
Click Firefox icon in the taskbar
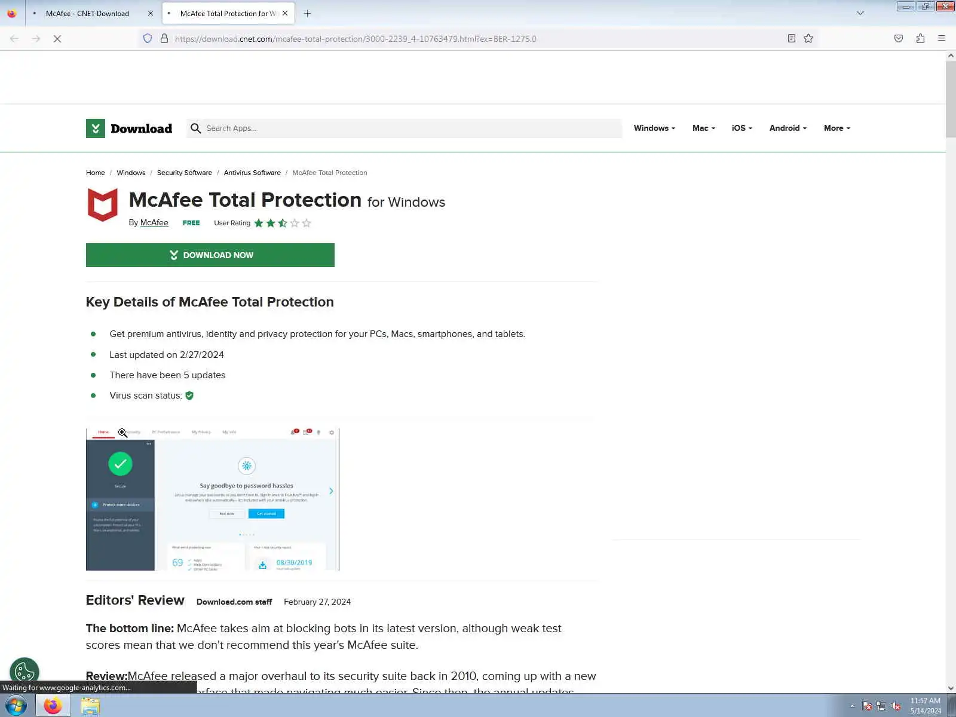point(53,706)
